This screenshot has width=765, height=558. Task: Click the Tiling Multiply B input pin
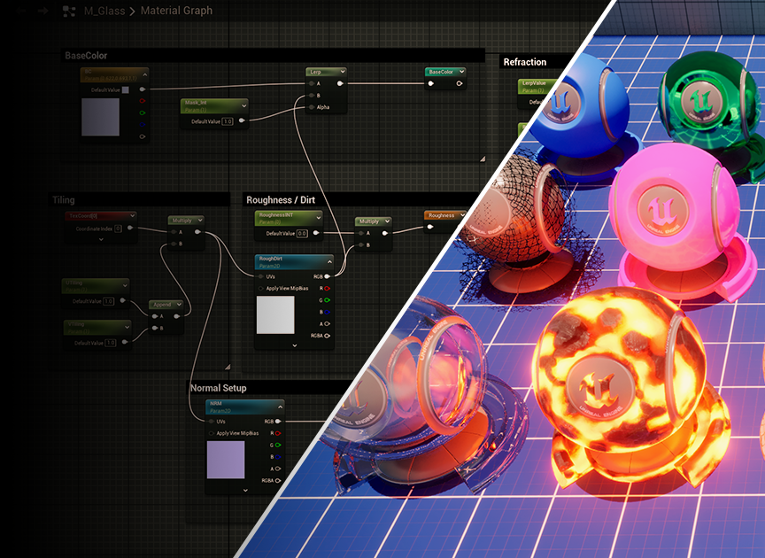(x=174, y=244)
